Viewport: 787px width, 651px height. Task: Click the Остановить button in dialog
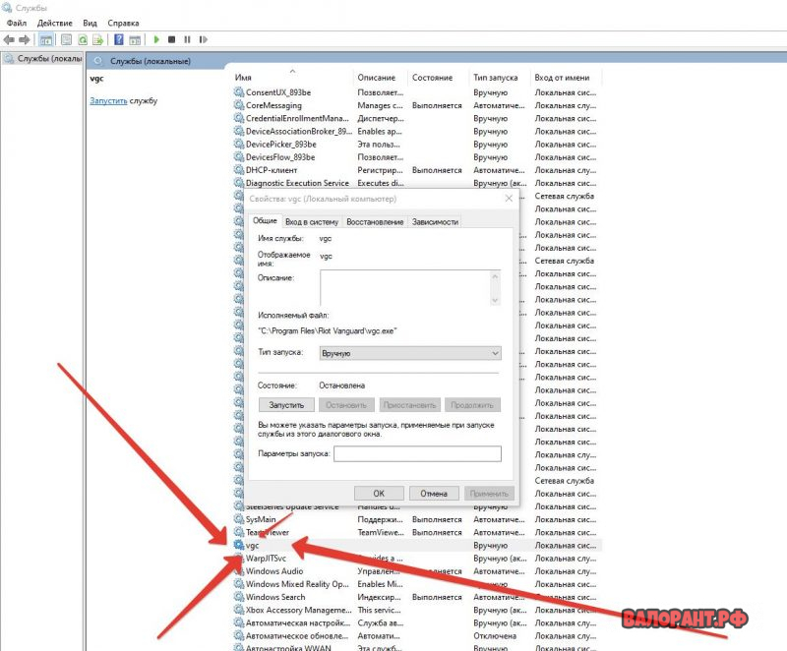coord(346,405)
